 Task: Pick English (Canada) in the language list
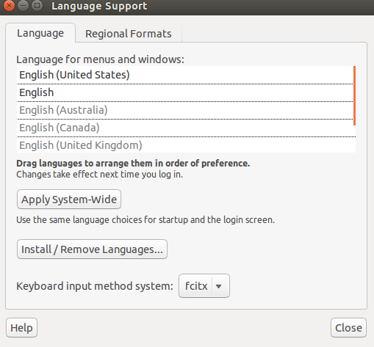[x=185, y=128]
